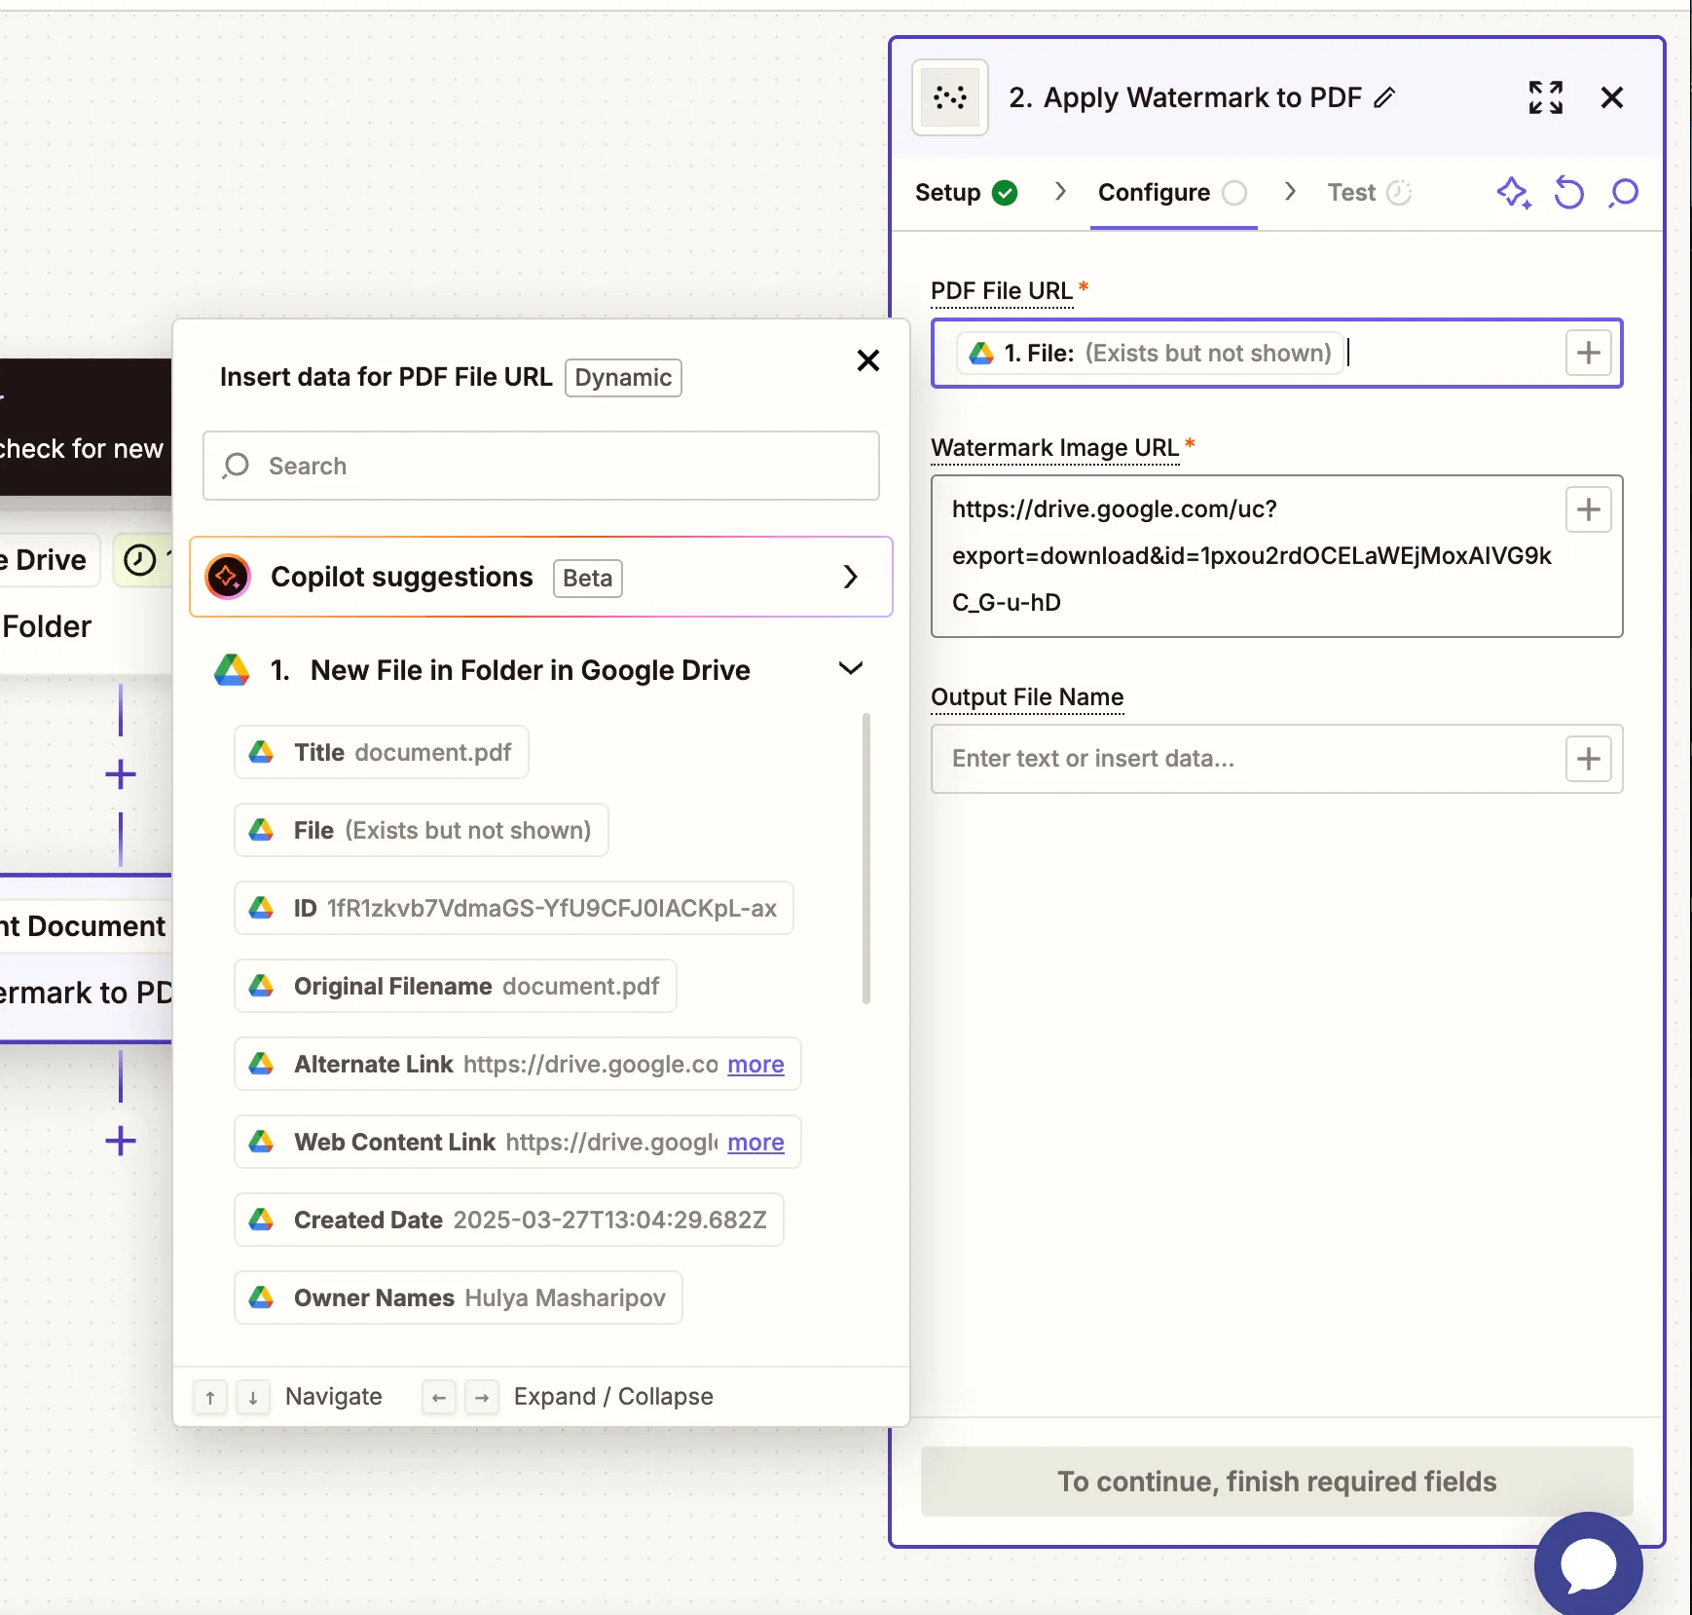Expand the Apply Watermark step to fullscreen
1692x1615 pixels.
click(1547, 96)
